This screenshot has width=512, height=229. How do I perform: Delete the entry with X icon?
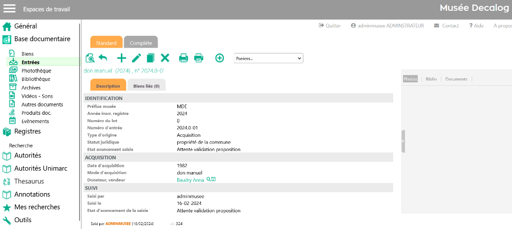pos(165,58)
